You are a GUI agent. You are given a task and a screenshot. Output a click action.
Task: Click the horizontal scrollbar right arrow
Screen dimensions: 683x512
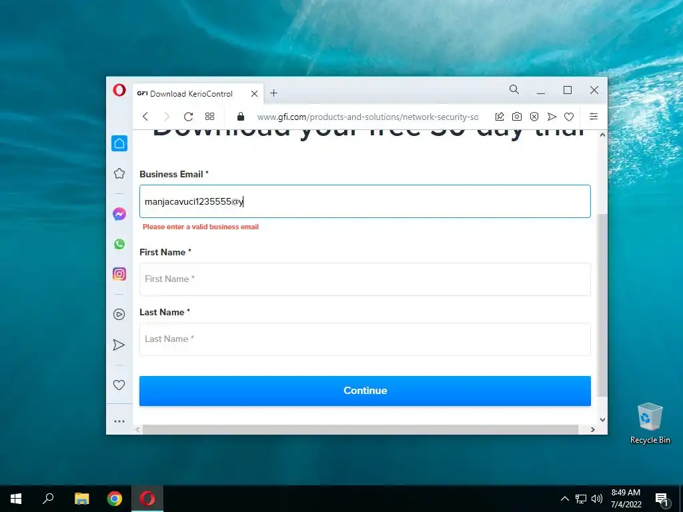coord(592,429)
